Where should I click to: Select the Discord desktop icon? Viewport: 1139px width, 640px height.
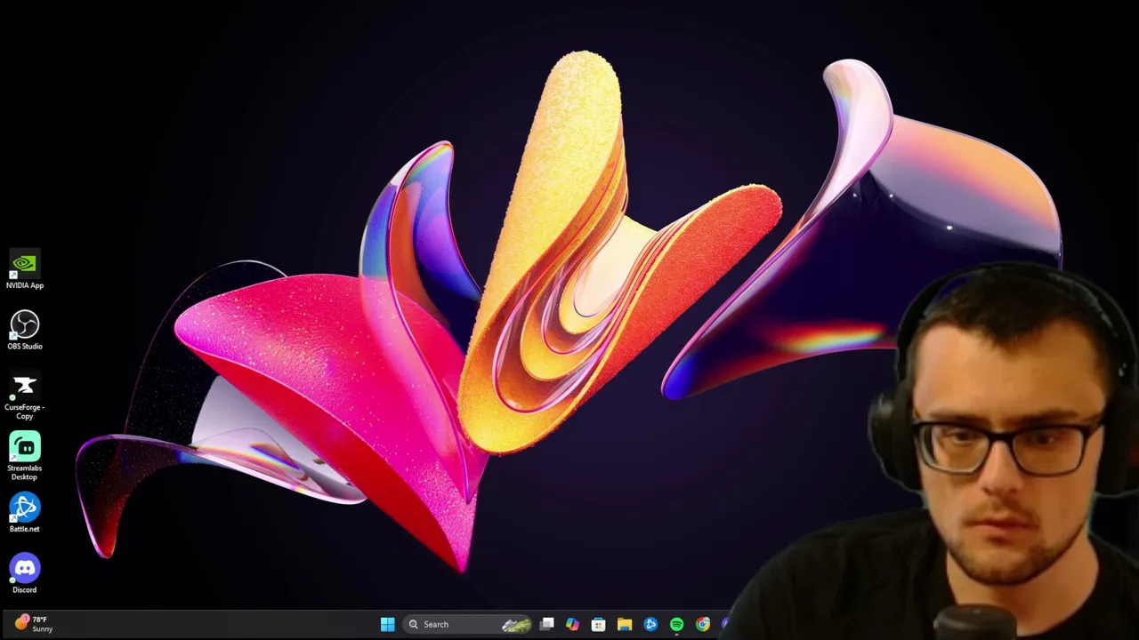click(x=25, y=573)
